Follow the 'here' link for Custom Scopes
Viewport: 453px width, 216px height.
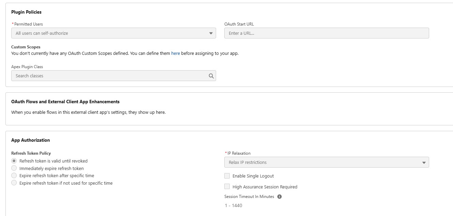(x=176, y=53)
